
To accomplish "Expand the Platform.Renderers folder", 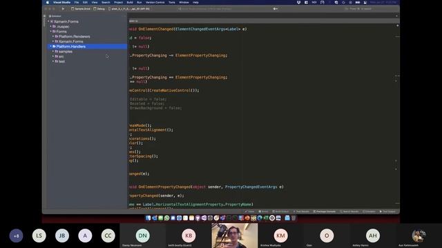I will [x=53, y=37].
